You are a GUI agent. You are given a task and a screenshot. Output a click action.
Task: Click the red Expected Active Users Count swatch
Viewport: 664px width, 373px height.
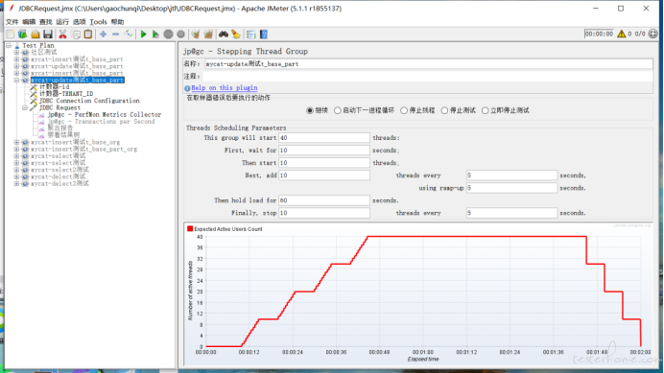(x=190, y=228)
